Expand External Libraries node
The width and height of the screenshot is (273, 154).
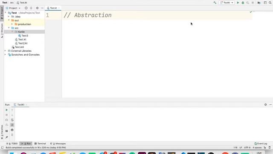point(5,51)
